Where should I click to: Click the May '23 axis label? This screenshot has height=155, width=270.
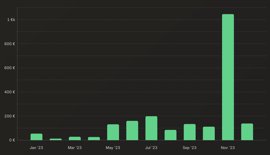pyautogui.click(x=113, y=148)
